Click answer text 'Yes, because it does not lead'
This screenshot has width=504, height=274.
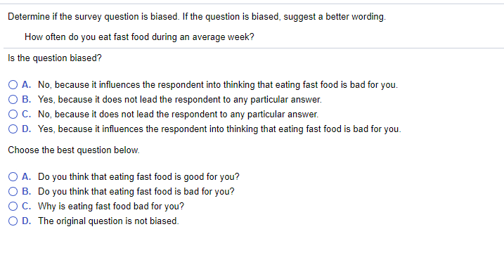click(180, 100)
